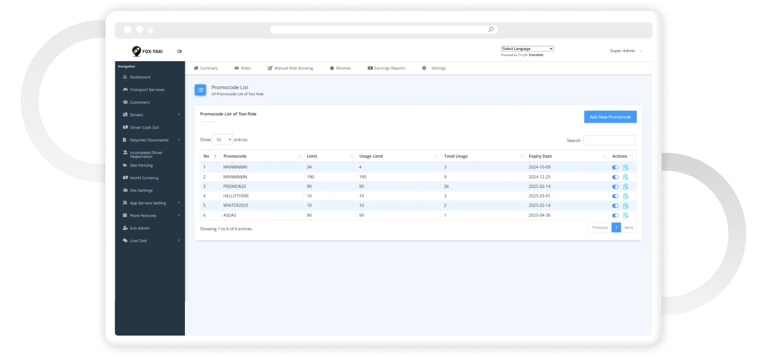Open the Manual Ride Booking tab
Viewport: 767px width, 357px height.
[x=290, y=68]
